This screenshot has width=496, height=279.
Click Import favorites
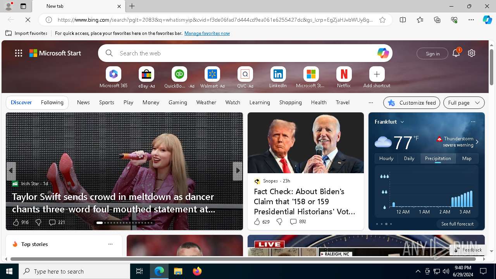[26, 33]
